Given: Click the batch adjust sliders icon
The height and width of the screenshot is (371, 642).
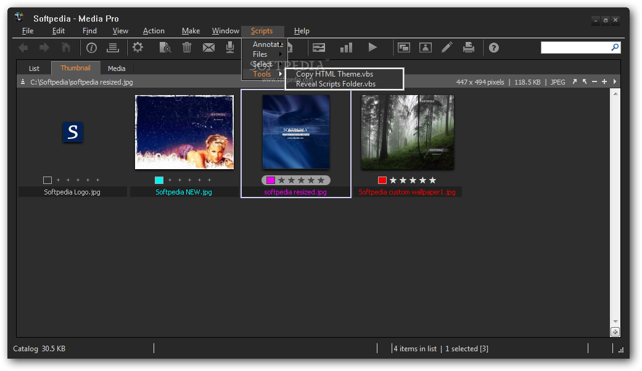Looking at the screenshot, I should pyautogui.click(x=319, y=48).
